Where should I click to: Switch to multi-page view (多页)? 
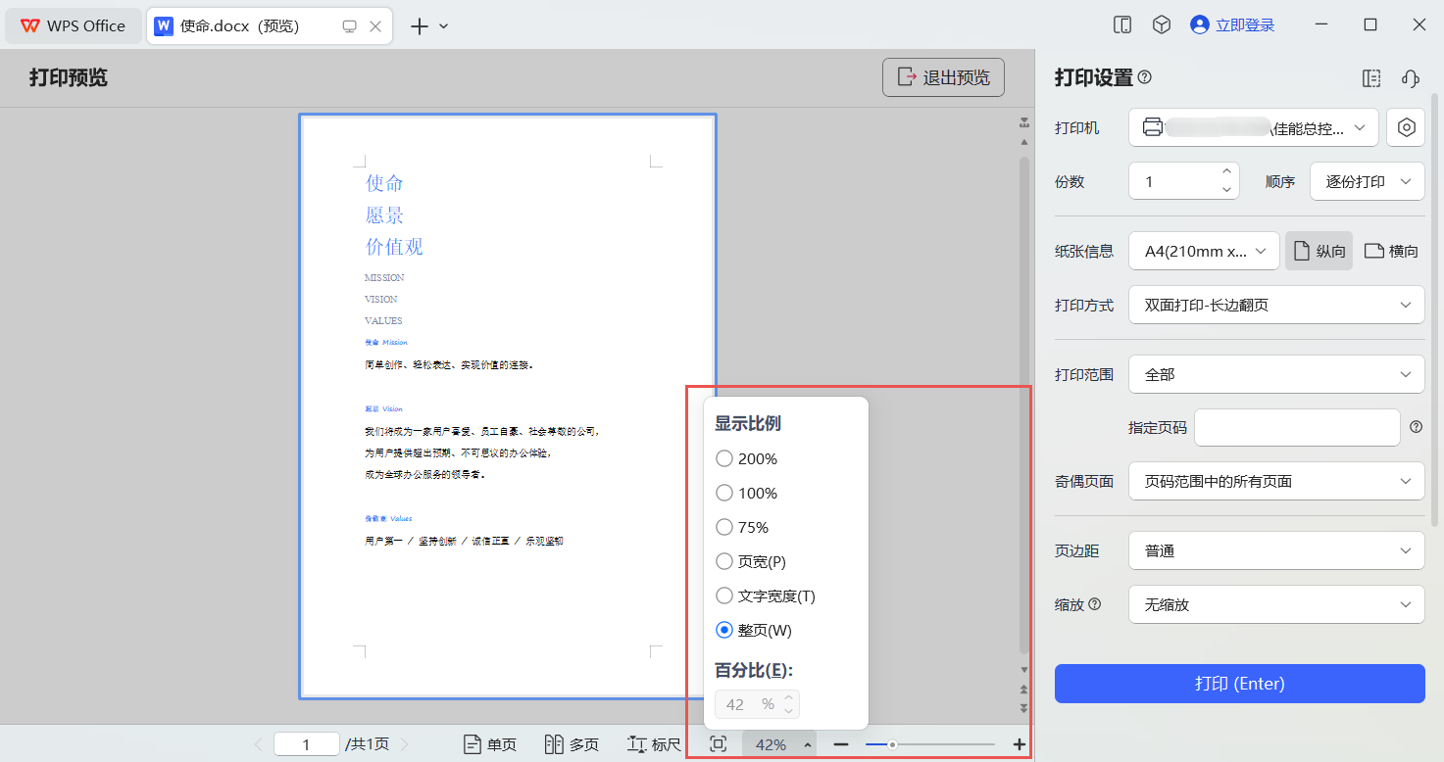click(573, 744)
